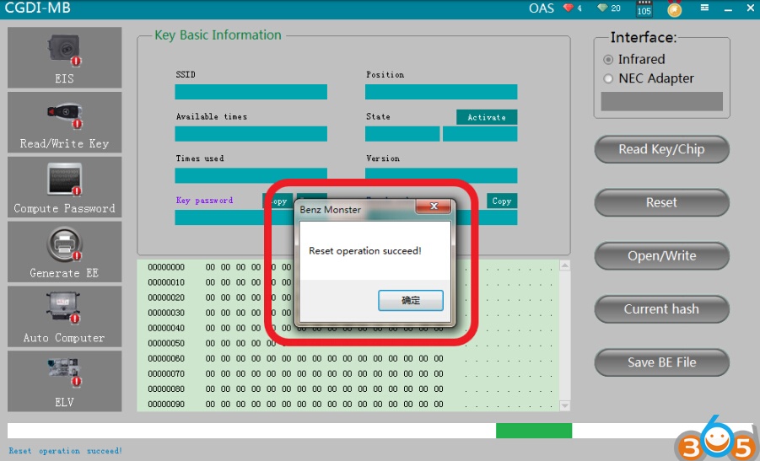Click the Save BE File button
Image resolution: width=760 pixels, height=461 pixels.
pos(661,362)
